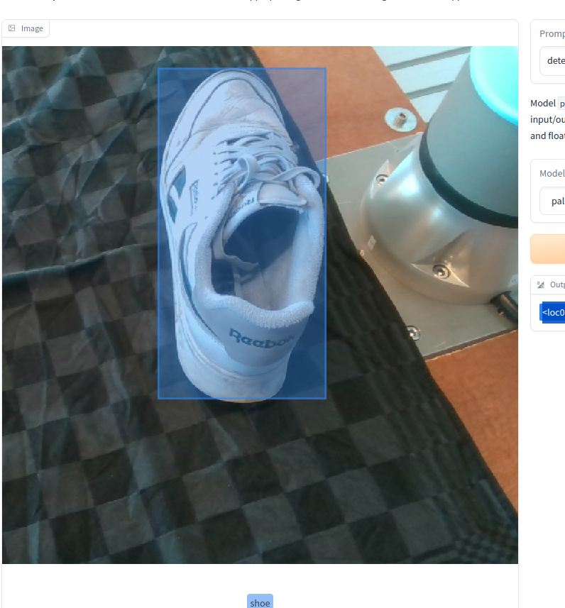Select the shoe bounding box
Viewport: 565px width, 608px height.
click(242, 233)
